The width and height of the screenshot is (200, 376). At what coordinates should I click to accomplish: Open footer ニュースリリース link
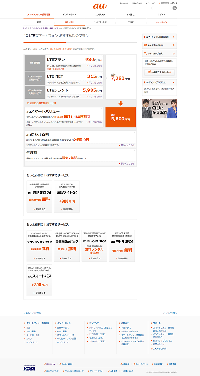[141, 364]
